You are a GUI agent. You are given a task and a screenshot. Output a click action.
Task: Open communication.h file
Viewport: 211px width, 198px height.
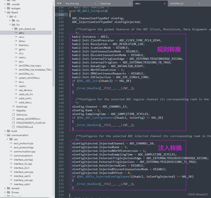click(x=23, y=156)
